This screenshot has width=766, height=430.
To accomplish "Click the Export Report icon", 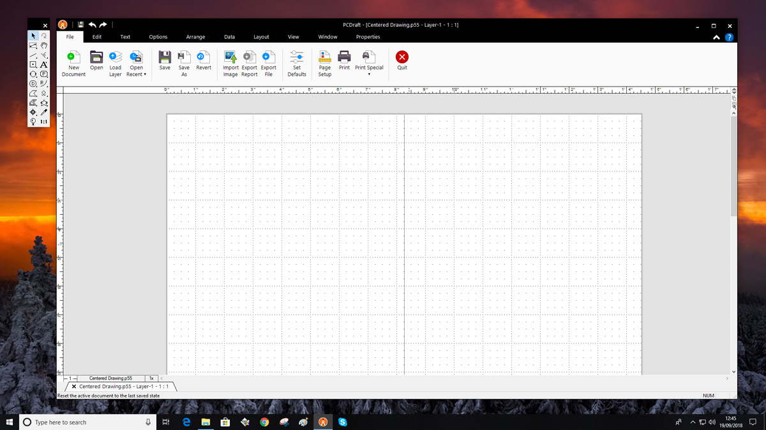I will pyautogui.click(x=249, y=62).
